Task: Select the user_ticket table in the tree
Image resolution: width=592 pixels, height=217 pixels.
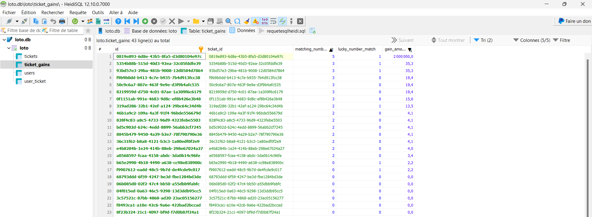Action: [35, 81]
